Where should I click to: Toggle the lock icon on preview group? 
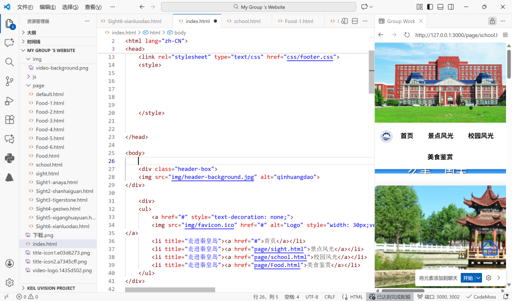492,21
